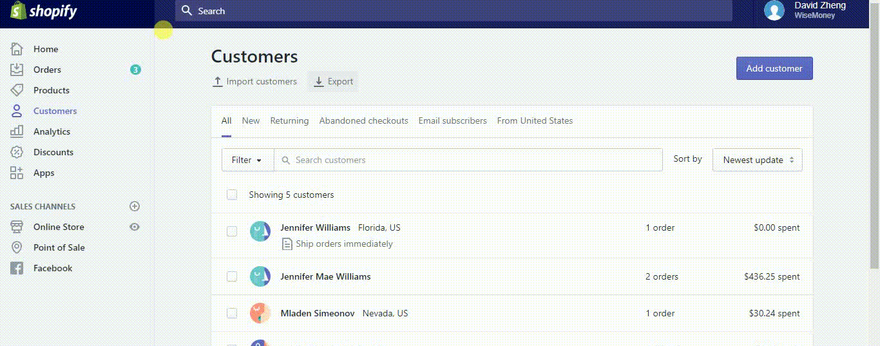Click the Import customers upload icon
Image resolution: width=880 pixels, height=346 pixels.
[217, 82]
